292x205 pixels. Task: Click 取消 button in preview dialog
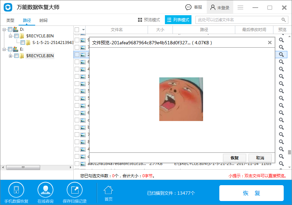coord(260,158)
